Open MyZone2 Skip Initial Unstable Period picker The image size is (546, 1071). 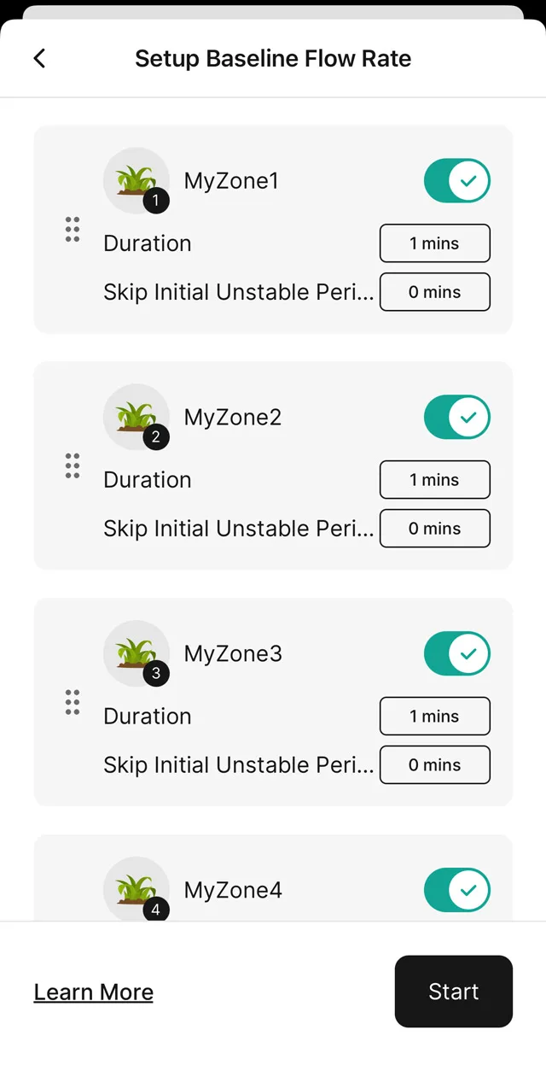coord(434,529)
